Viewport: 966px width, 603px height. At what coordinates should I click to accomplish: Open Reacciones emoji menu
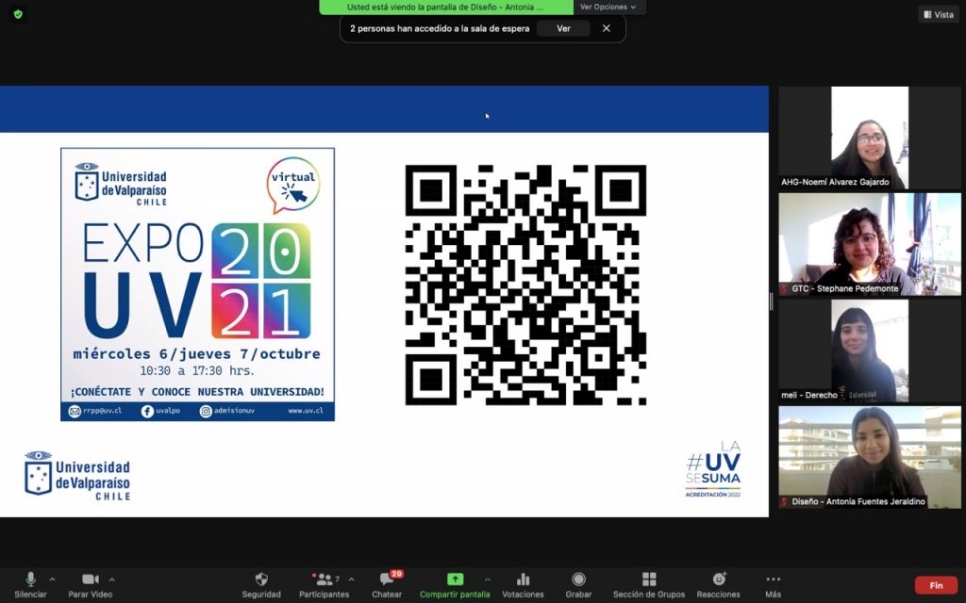point(718,585)
